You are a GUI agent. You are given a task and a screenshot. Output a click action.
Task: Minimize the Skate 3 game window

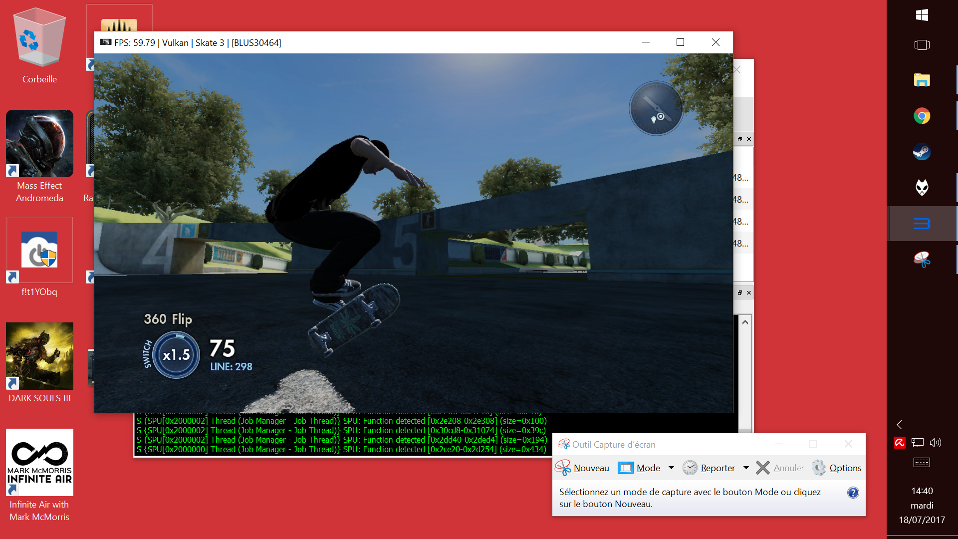pos(646,42)
